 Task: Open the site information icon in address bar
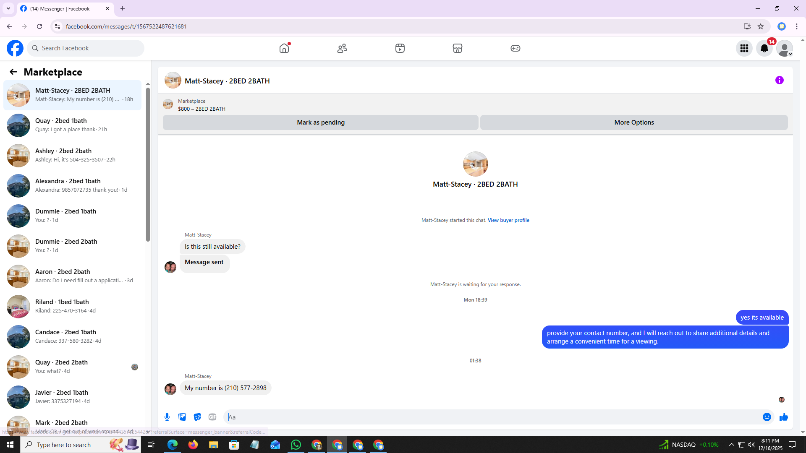click(58, 26)
